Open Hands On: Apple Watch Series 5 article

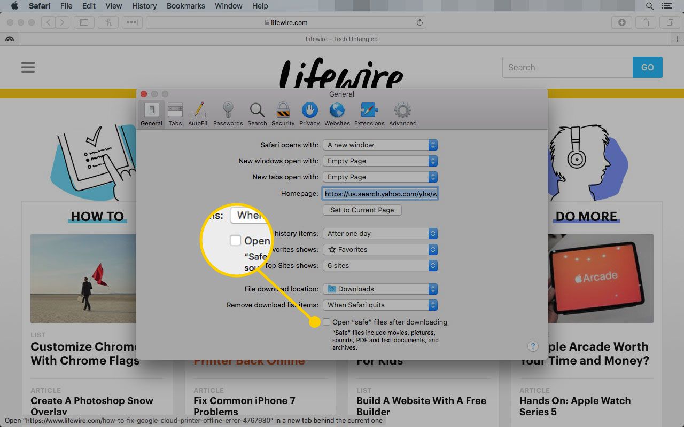pos(575,406)
